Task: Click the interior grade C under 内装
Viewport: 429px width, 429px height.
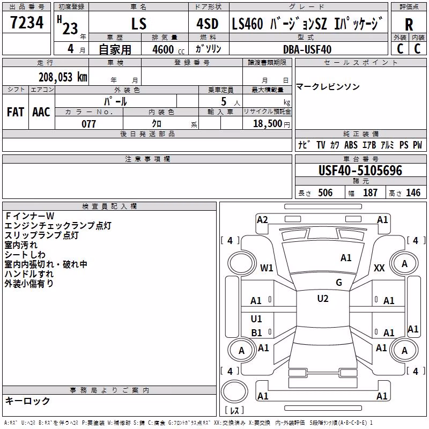Action: [x=417, y=49]
